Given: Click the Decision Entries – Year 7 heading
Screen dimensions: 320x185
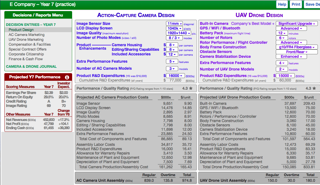Looking at the screenshot, I should pyautogui.click(x=31, y=25).
